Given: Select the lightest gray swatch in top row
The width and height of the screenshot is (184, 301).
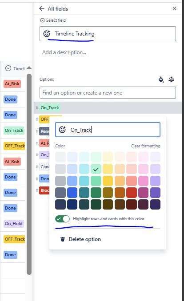Looking at the screenshot, I should [60, 157].
